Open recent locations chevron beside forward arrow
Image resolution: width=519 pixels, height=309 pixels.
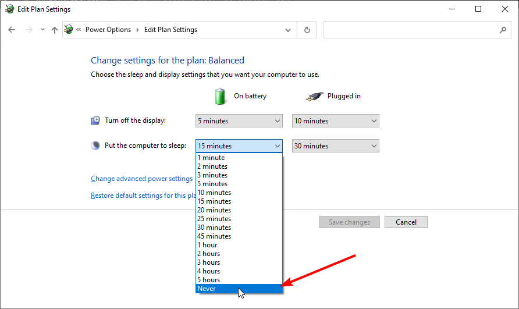[x=42, y=30]
